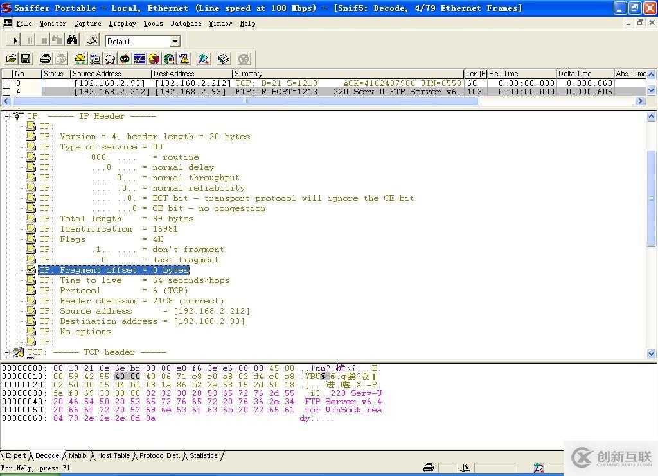
Task: Check the box for frame No. 4
Action: (6, 92)
